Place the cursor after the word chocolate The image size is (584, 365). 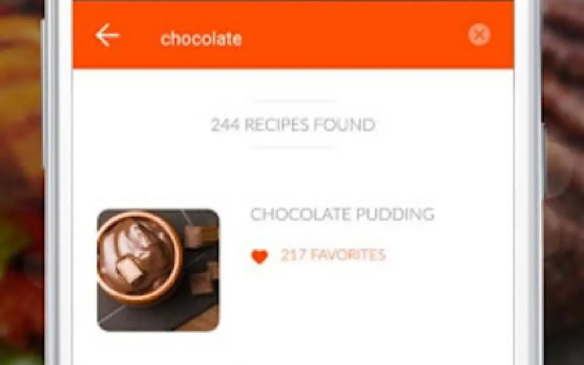click(243, 39)
